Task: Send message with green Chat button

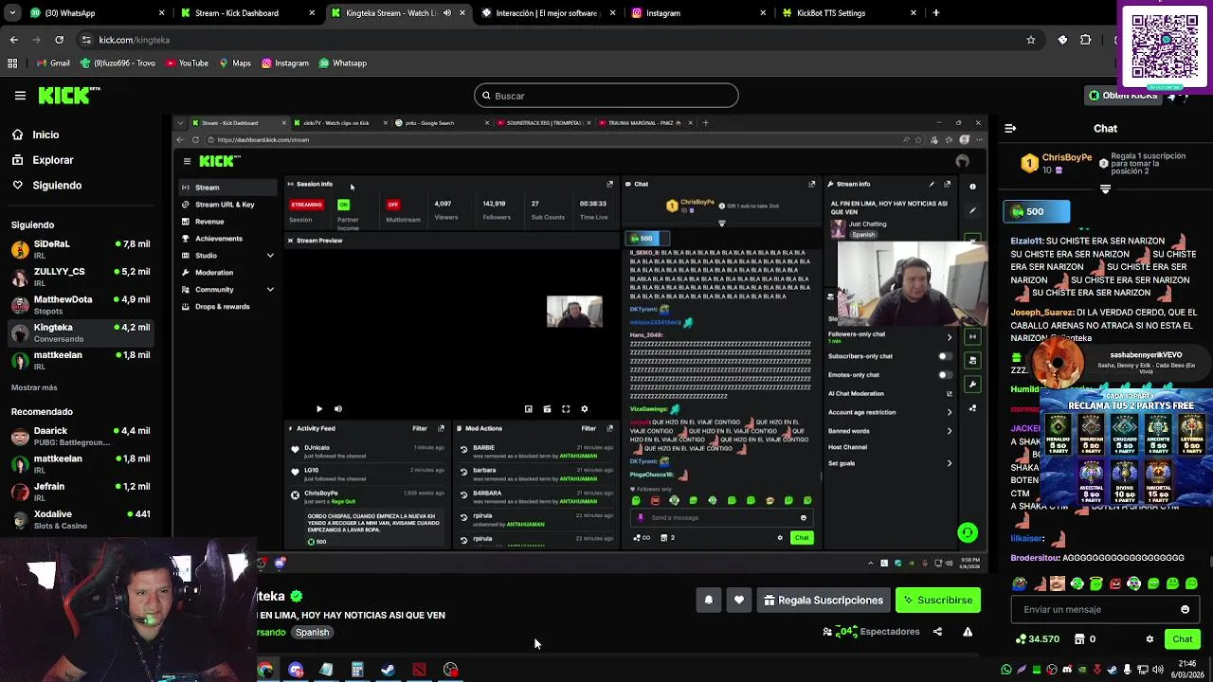Action: 1183,639
